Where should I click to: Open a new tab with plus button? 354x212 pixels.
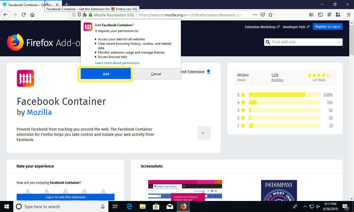[66, 5]
